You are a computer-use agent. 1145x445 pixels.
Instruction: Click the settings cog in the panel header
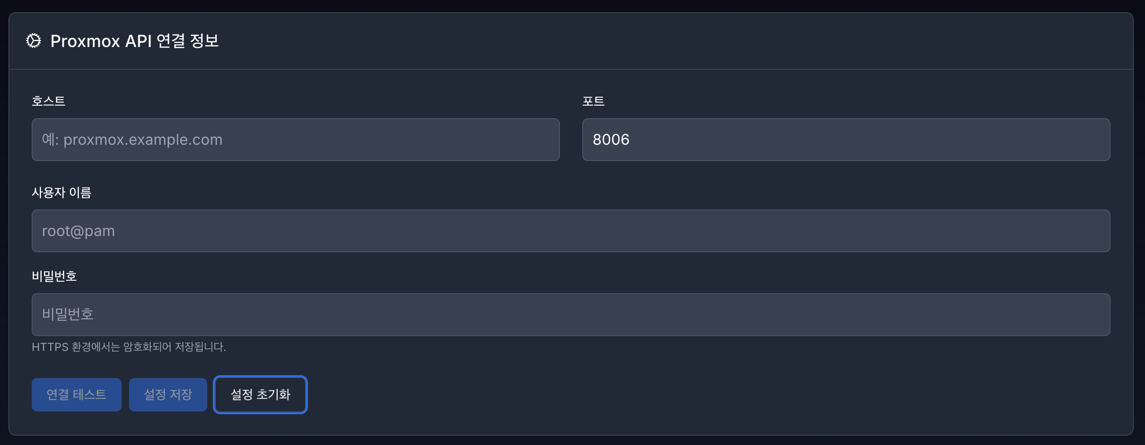tap(33, 42)
